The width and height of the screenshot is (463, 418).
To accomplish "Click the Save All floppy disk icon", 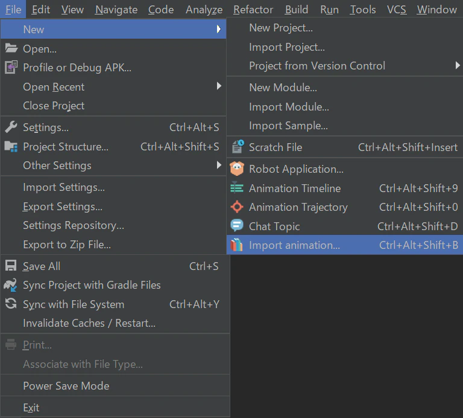I will pyautogui.click(x=11, y=266).
